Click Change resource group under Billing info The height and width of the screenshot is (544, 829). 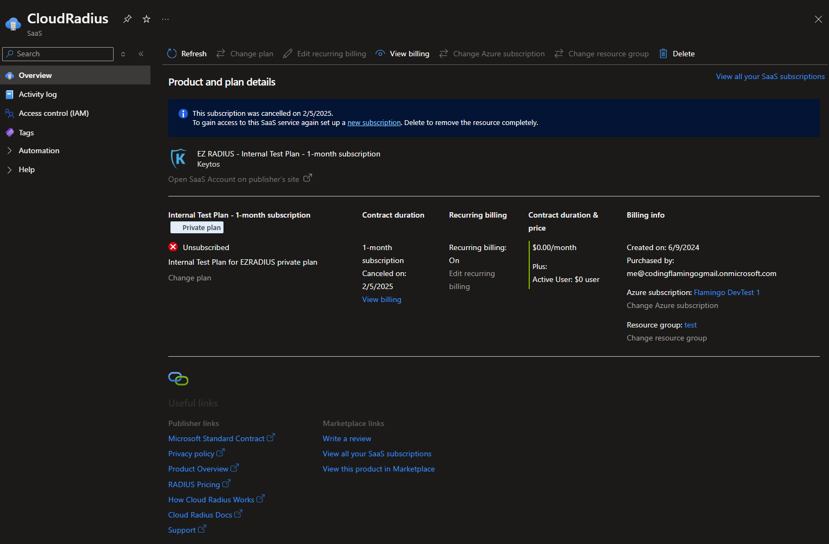click(x=667, y=338)
